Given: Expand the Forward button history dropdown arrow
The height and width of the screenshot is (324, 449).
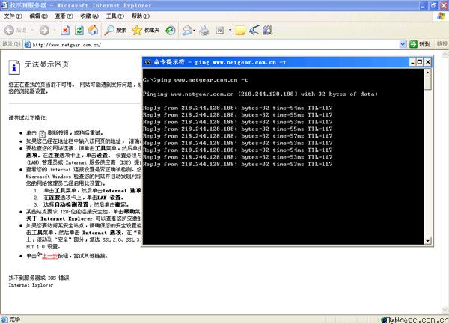Looking at the screenshot, I should (54, 30).
